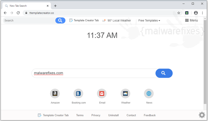Bookmark this page with the star icon
The width and height of the screenshot is (208, 121).
pyautogui.click(x=179, y=13)
